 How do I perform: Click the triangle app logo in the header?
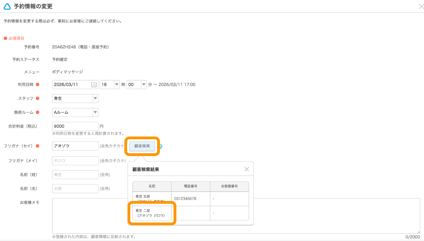6,6
